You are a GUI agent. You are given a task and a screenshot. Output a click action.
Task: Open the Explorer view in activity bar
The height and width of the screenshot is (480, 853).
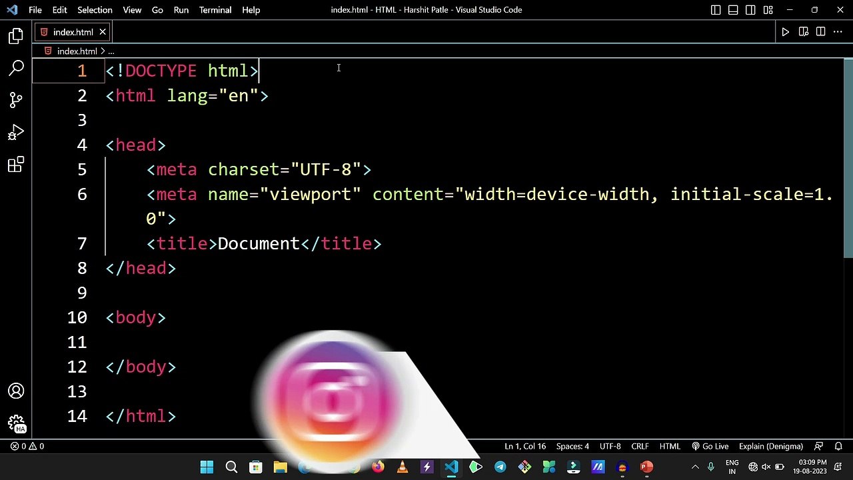16,36
